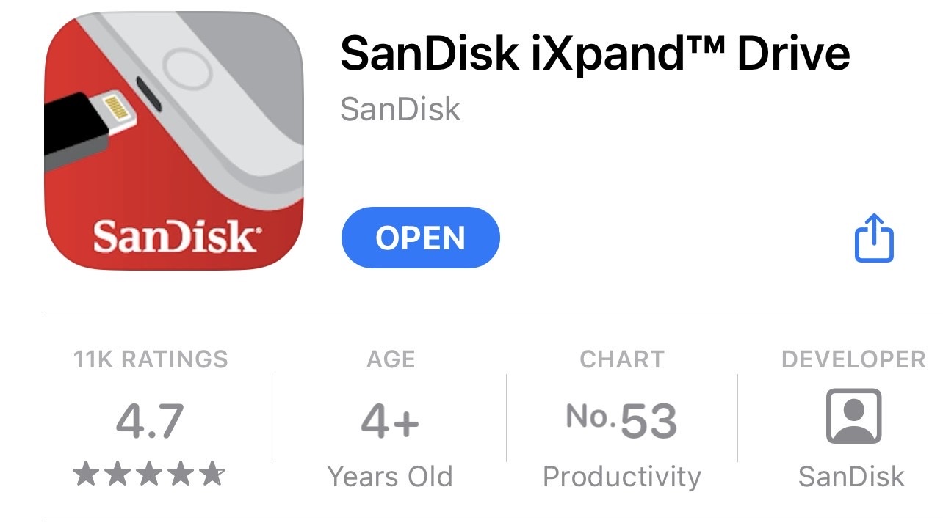Click the SanDisk iXpand Drive app title
The image size is (943, 531).
point(595,54)
